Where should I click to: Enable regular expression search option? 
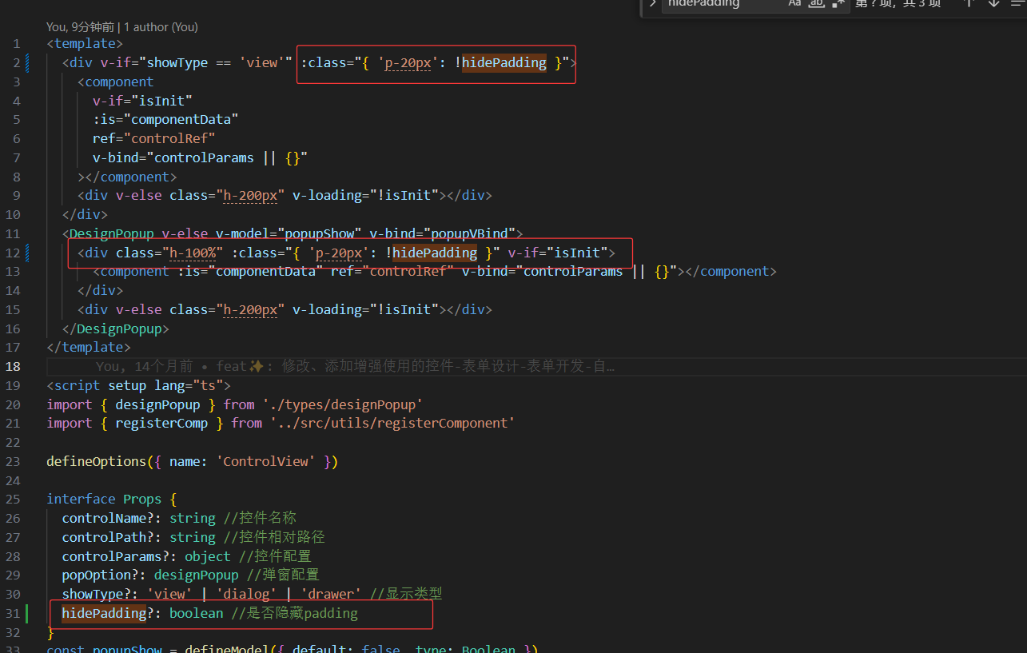click(x=838, y=3)
